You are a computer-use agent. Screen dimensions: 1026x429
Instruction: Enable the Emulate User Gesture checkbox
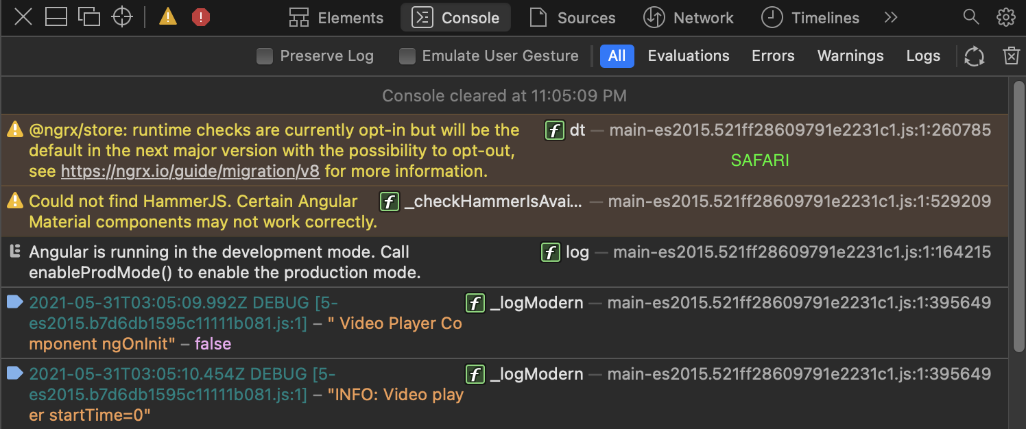tap(407, 56)
